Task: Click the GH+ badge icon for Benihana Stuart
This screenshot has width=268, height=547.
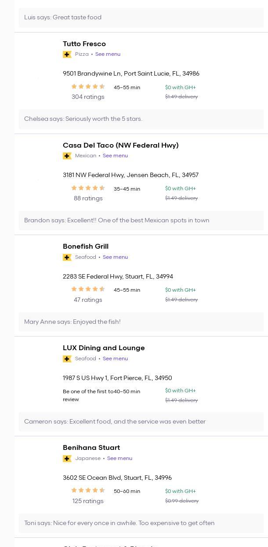Action: coord(67,459)
